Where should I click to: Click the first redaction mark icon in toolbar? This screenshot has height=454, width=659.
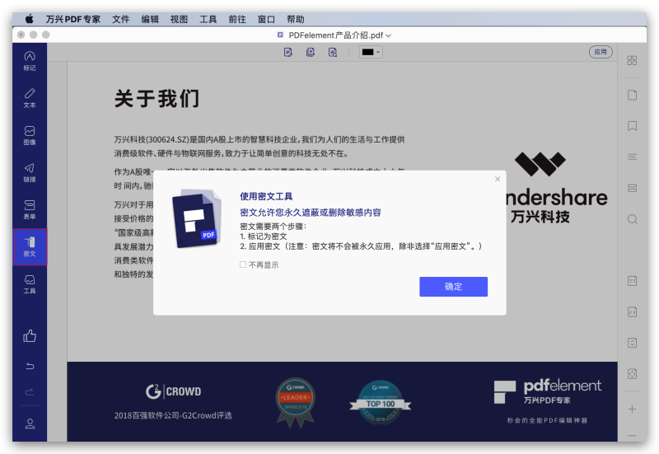tap(287, 52)
